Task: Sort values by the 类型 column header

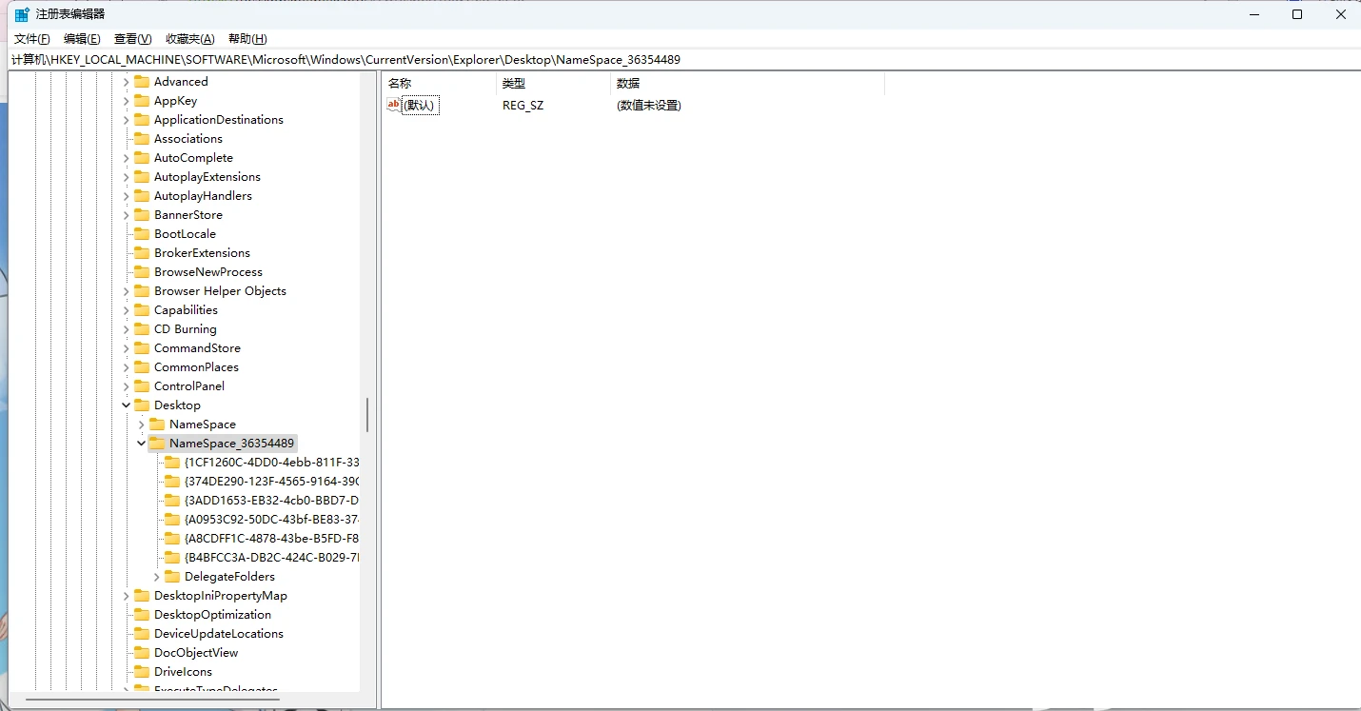Action: [553, 84]
